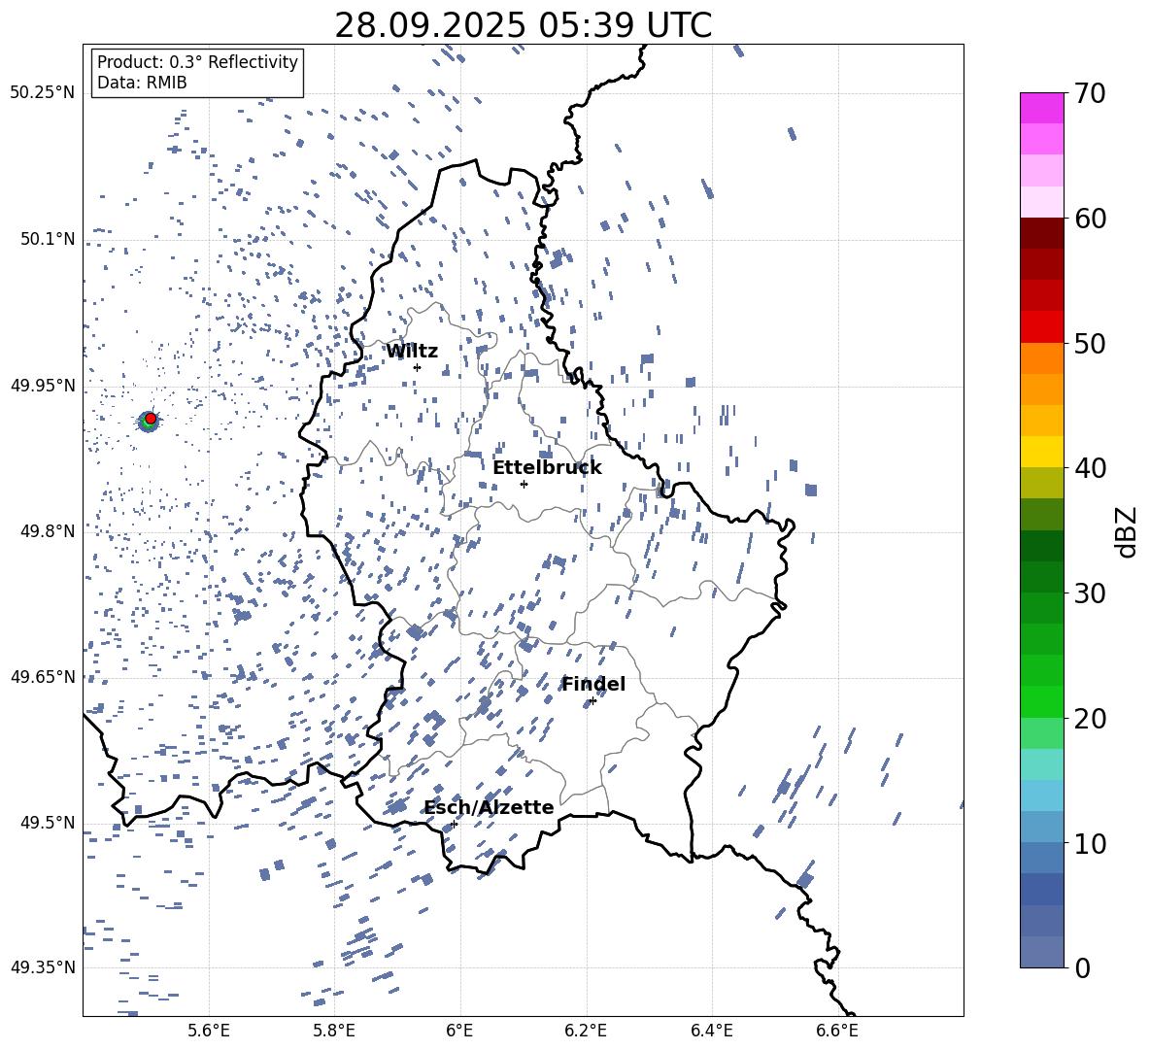Click the cyan colorbar segment above 10

(1042, 796)
